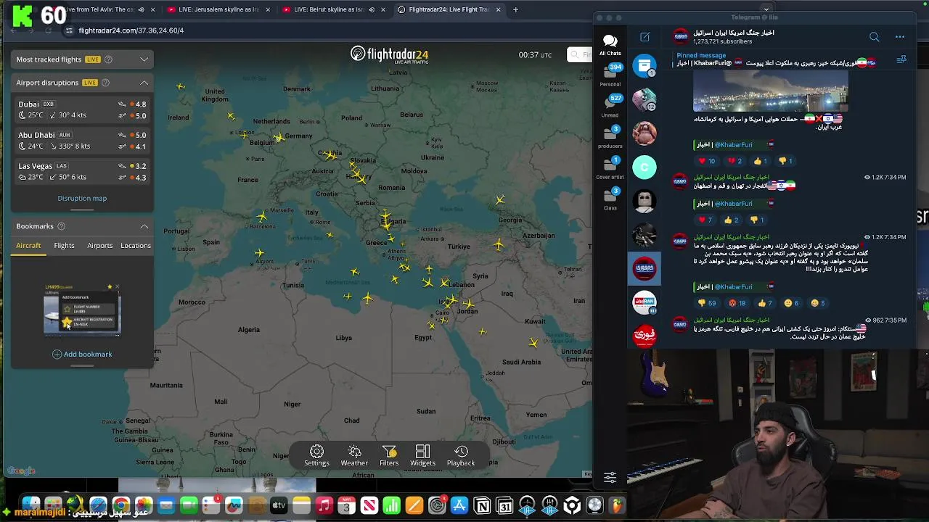Open Notion from the Dock

[482, 505]
